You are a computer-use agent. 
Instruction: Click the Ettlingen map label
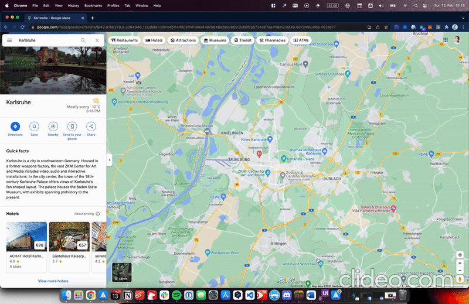279,244
